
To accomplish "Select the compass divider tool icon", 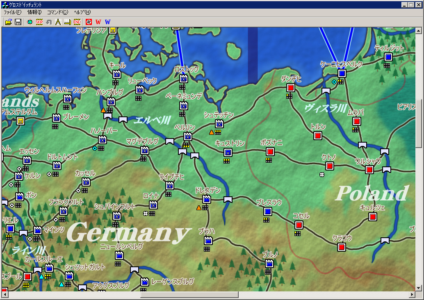I will coord(58,22).
